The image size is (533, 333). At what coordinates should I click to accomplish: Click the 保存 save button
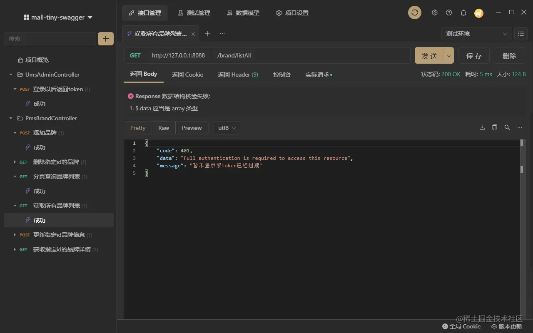(474, 55)
